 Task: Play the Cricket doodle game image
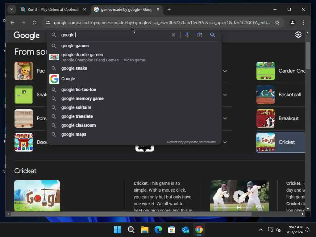37,196
